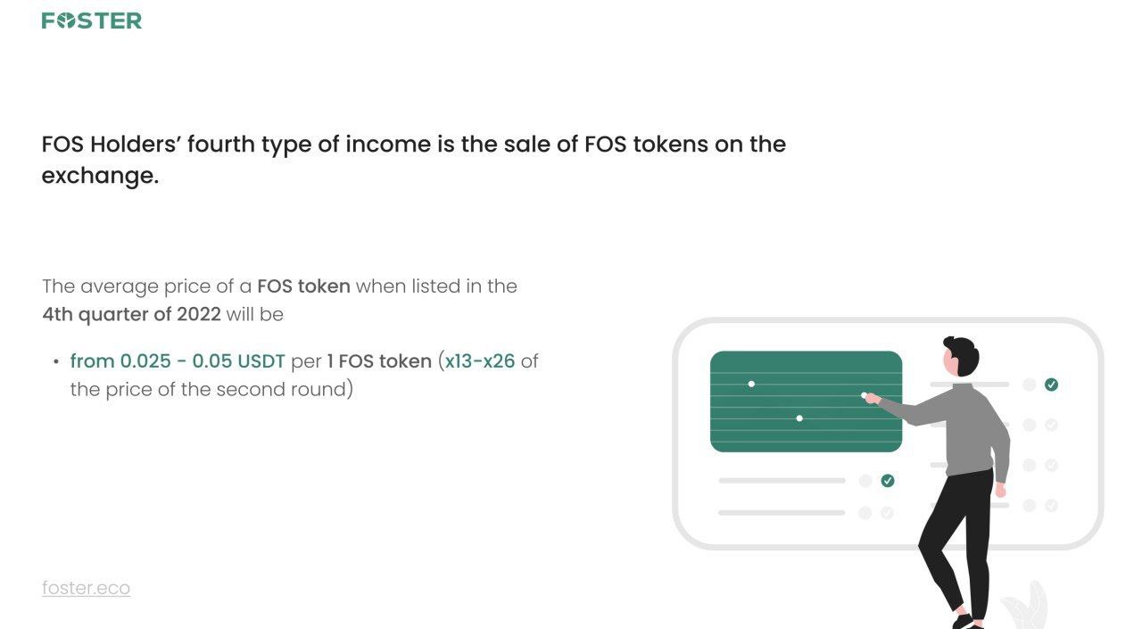Click the leaf icon inside the FOSTER logo
Image resolution: width=1142 pixels, height=629 pixels.
[x=65, y=21]
